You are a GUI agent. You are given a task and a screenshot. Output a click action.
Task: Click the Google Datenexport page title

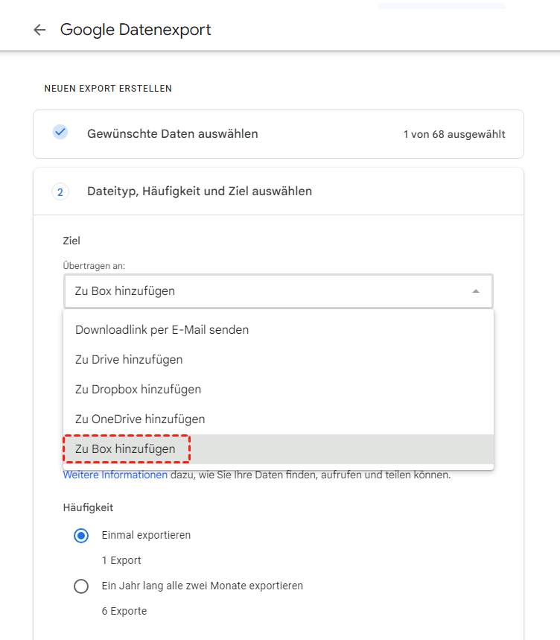[136, 30]
